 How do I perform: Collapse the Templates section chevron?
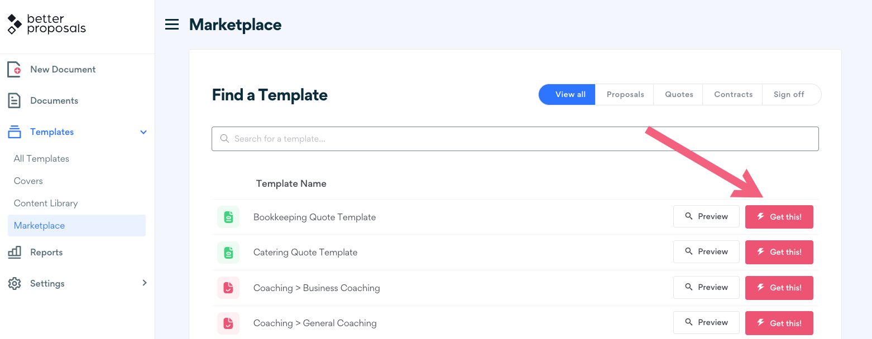pyautogui.click(x=143, y=132)
